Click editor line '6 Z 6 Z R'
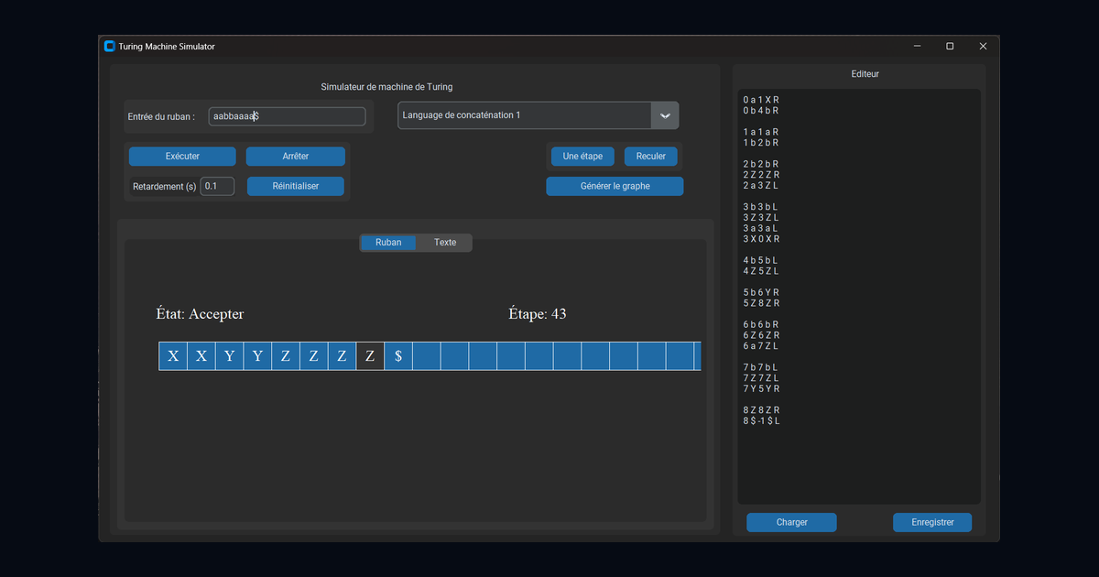The image size is (1099, 577). [761, 335]
